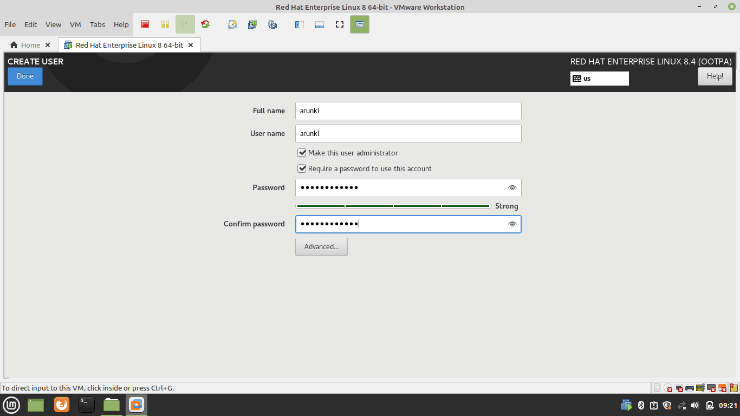This screenshot has width=740, height=416.
Task: Open the File menu
Action: (10, 24)
